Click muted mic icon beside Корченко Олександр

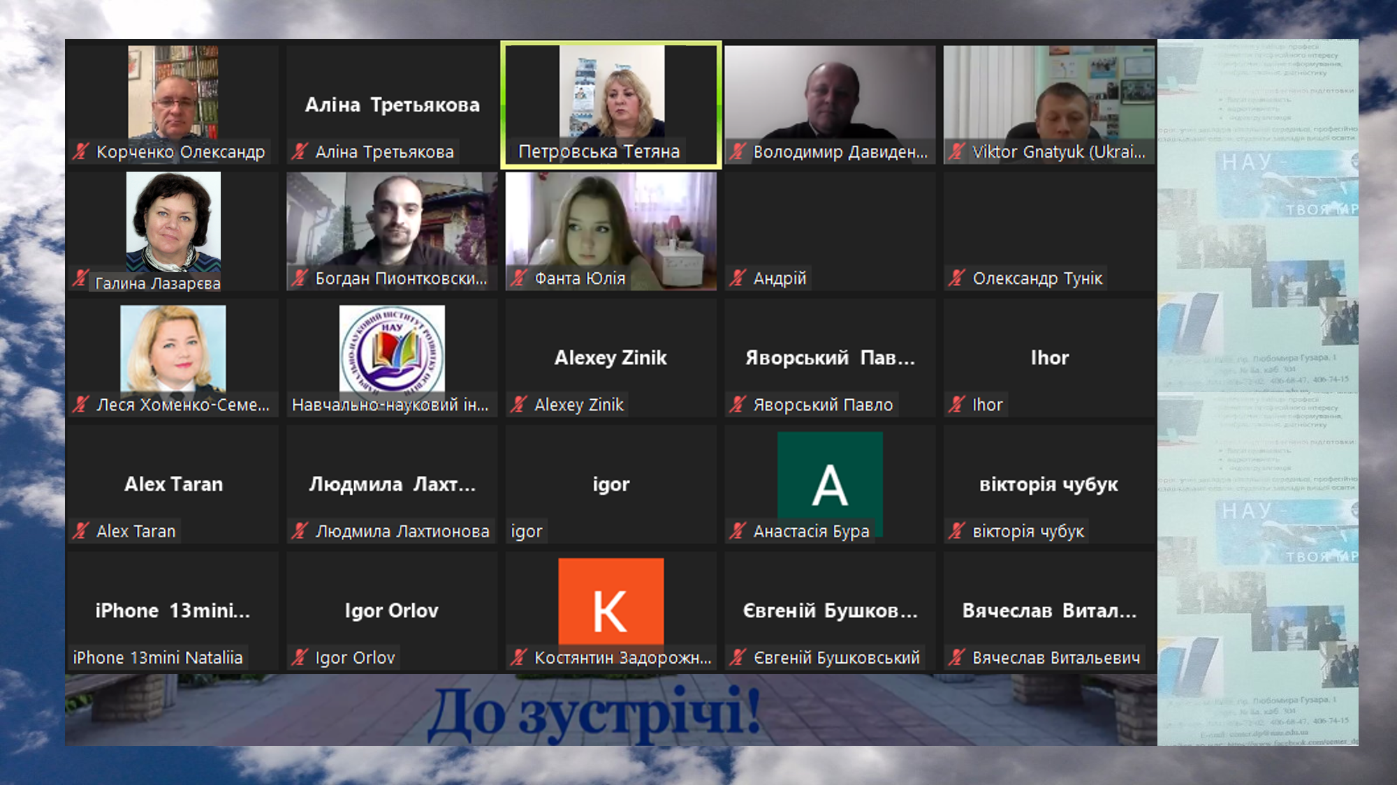[x=81, y=151]
